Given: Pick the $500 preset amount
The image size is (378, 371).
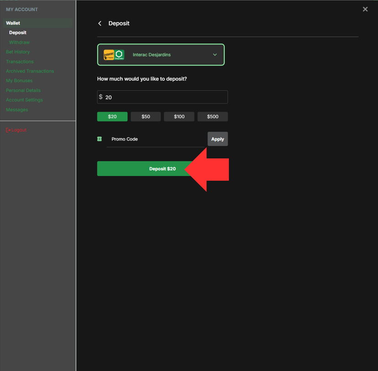Looking at the screenshot, I should [x=212, y=117].
